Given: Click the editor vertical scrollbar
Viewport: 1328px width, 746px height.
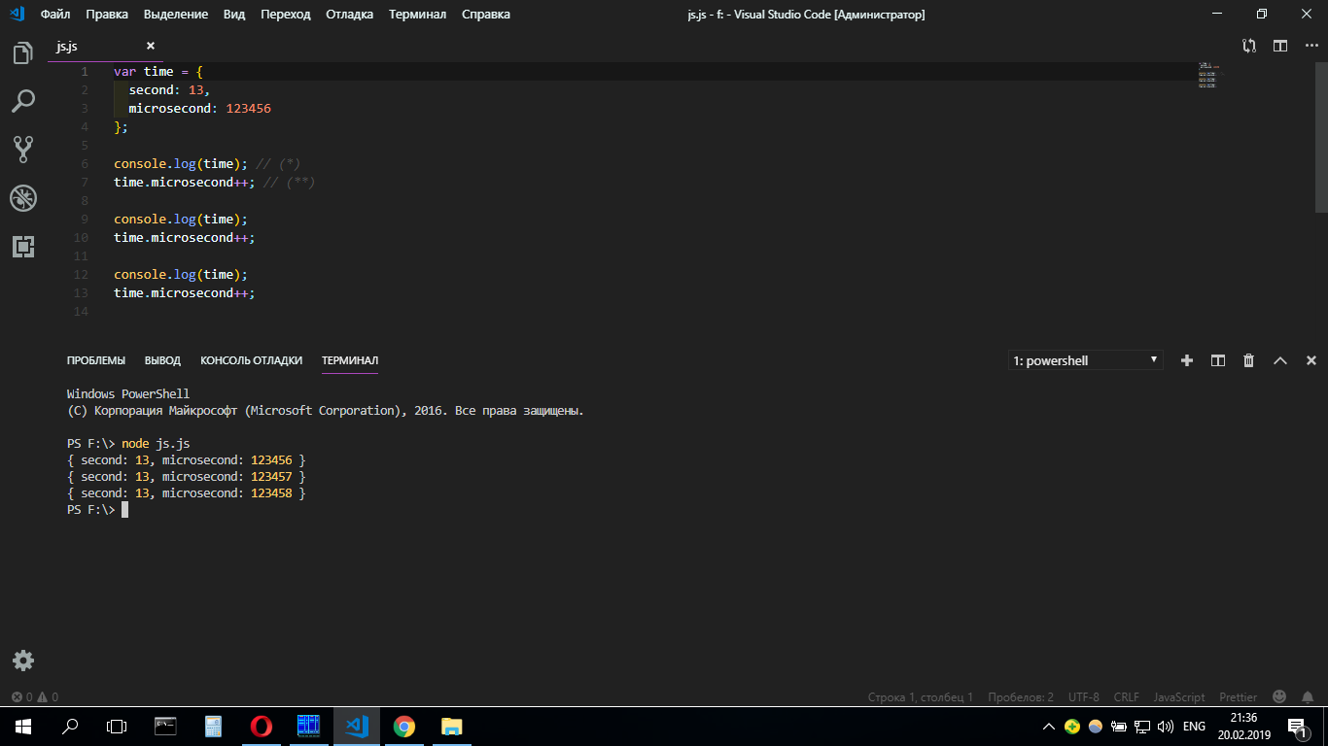Looking at the screenshot, I should tap(1322, 137).
